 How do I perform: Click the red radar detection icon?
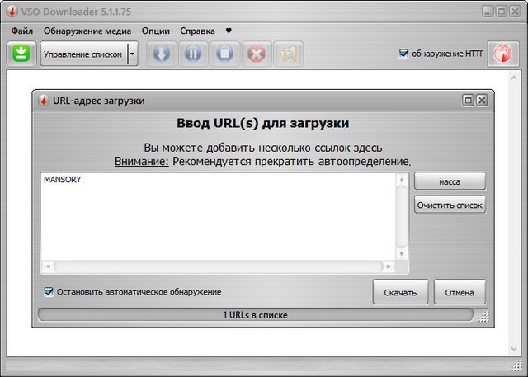click(x=503, y=54)
